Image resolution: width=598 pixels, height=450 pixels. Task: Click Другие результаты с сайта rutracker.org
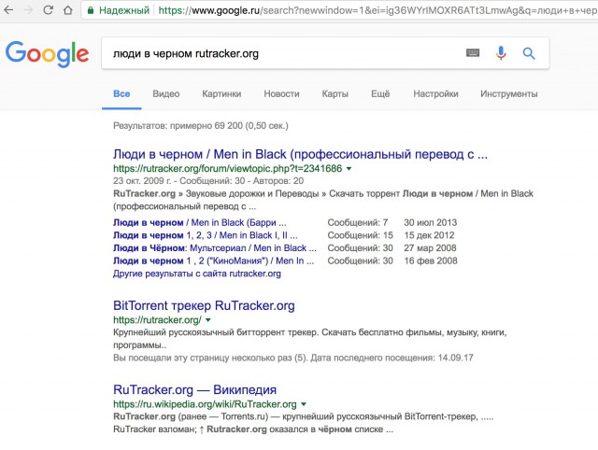pos(197,274)
